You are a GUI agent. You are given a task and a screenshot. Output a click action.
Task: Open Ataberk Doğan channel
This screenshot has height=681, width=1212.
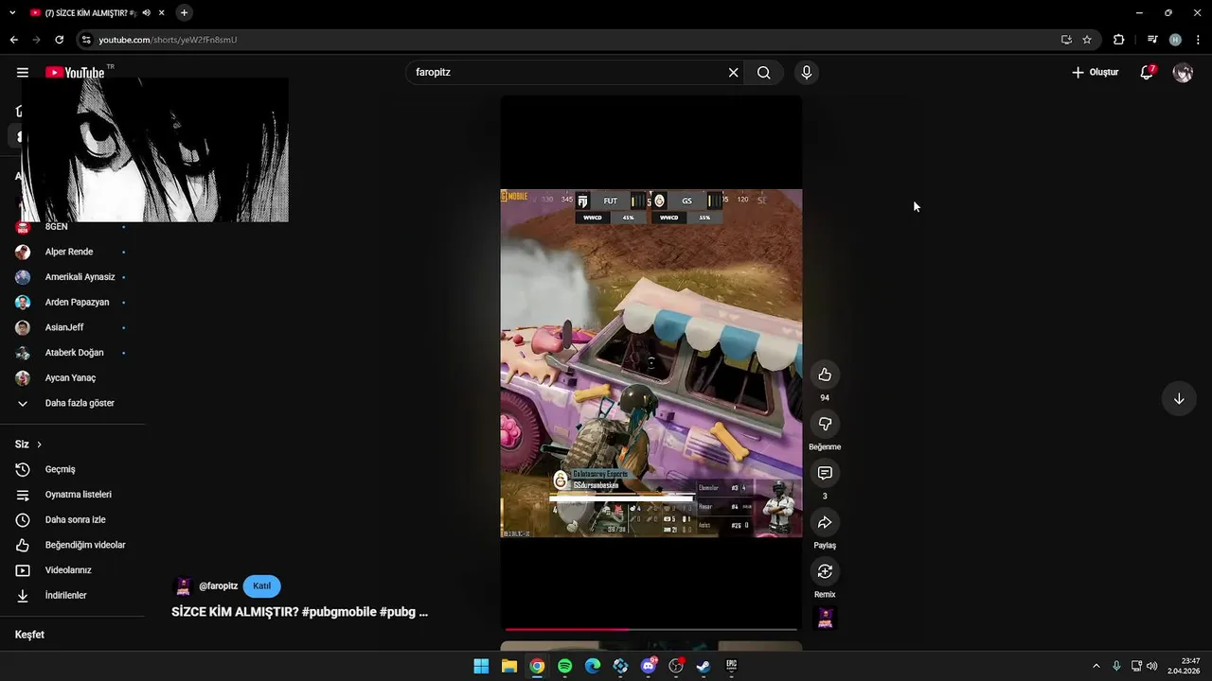coord(73,353)
